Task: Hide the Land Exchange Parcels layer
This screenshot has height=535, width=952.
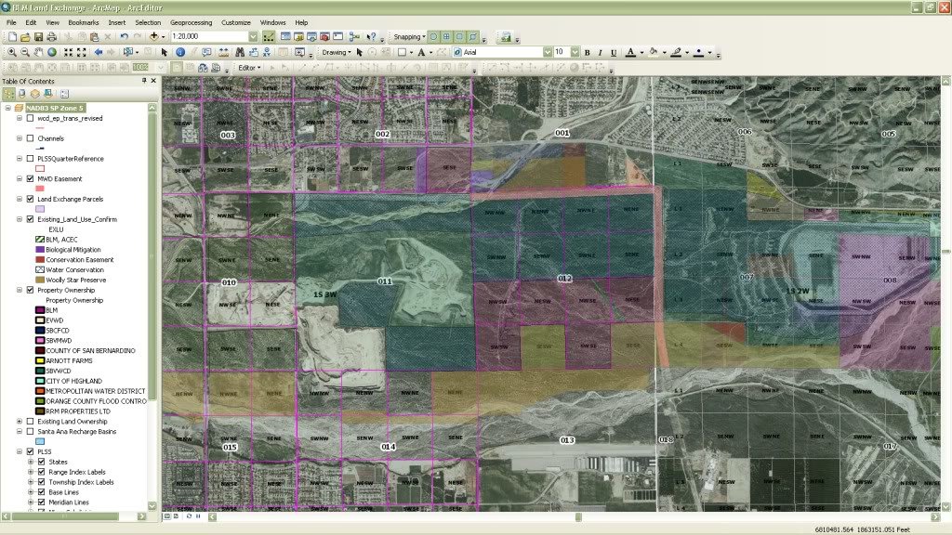Action: [30, 199]
